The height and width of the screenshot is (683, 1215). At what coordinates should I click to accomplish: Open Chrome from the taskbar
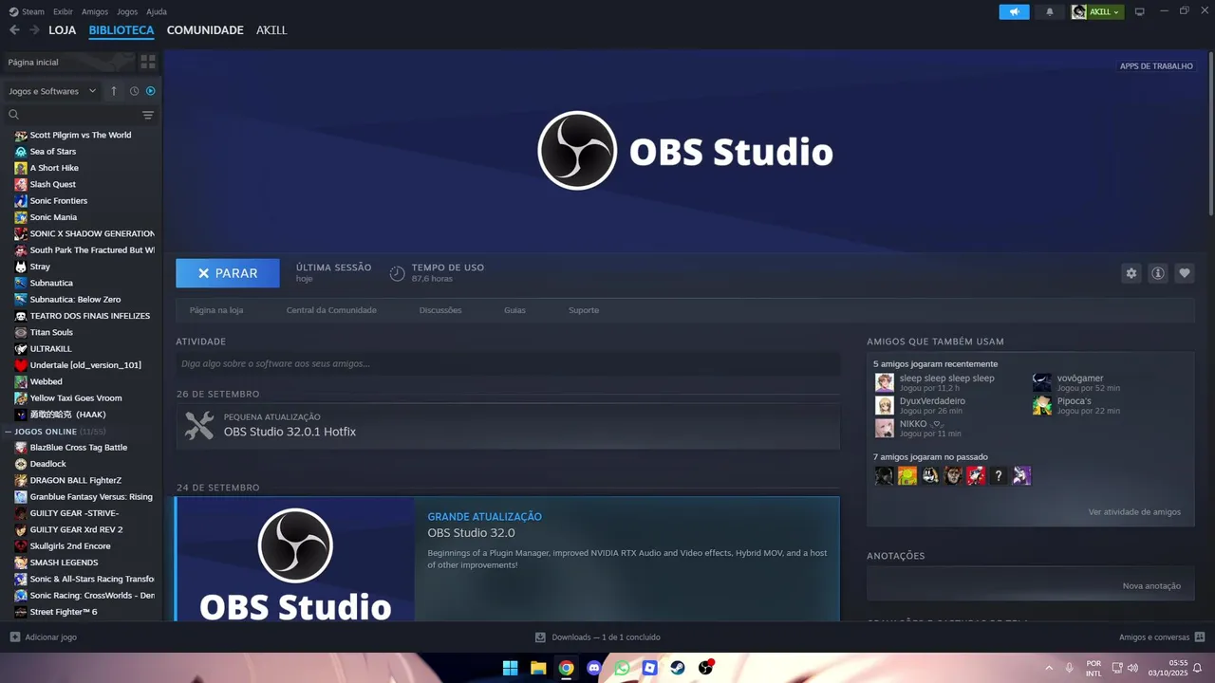coord(566,668)
